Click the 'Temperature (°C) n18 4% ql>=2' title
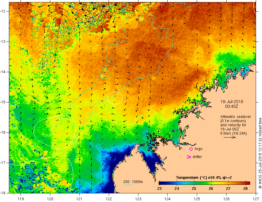 tap(204, 178)
